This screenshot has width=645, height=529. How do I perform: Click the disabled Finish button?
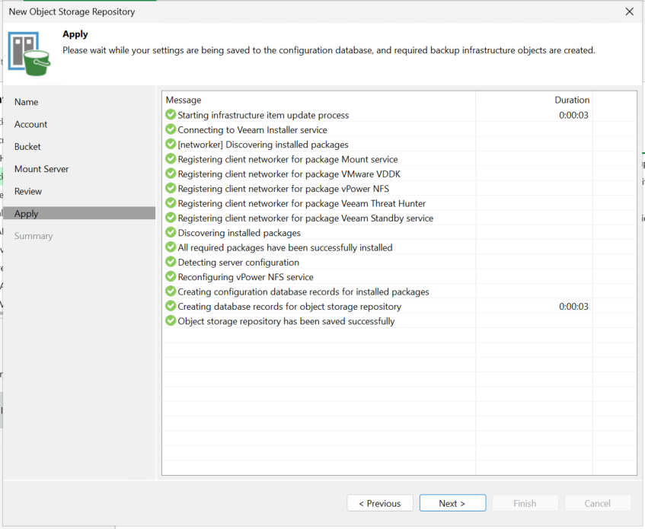(525, 503)
